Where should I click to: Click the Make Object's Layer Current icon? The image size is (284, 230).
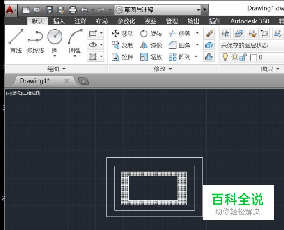pos(238,33)
